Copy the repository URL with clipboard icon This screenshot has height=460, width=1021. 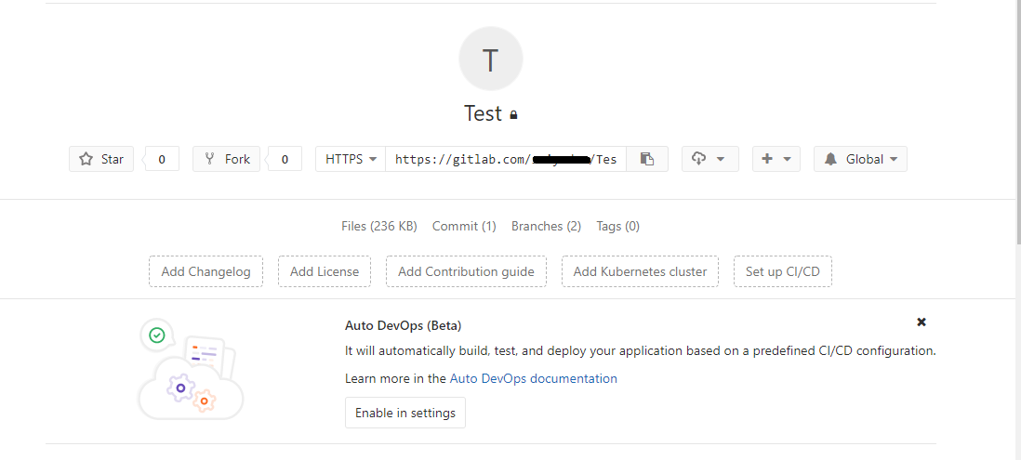pos(647,159)
